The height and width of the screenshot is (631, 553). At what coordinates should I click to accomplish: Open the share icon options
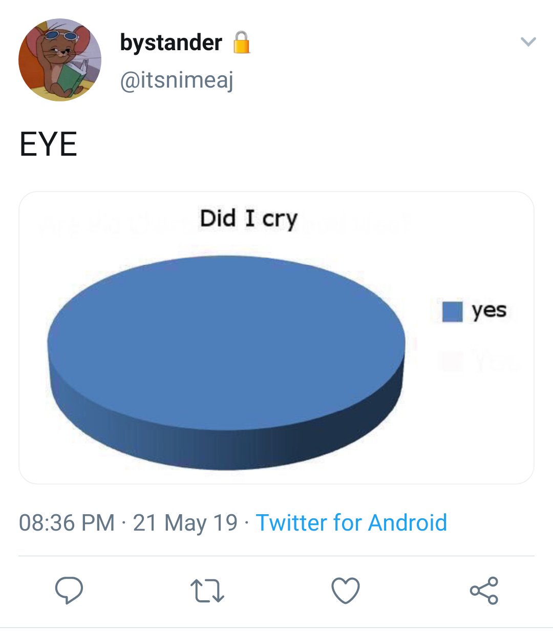pos(484,591)
